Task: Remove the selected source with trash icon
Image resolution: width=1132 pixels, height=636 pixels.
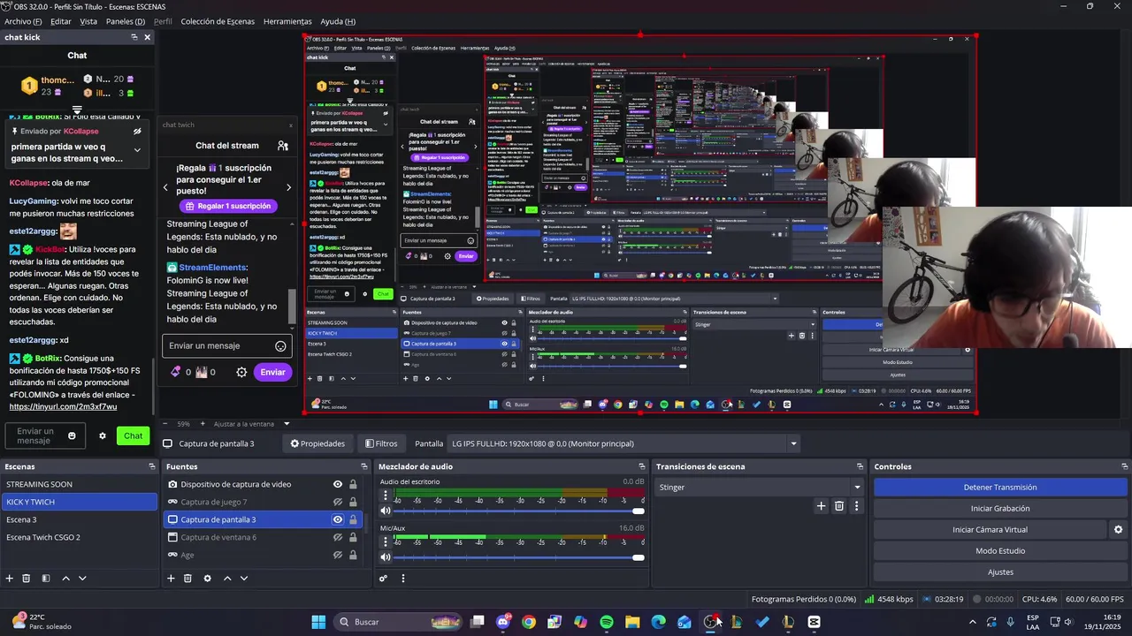Action: (x=187, y=579)
